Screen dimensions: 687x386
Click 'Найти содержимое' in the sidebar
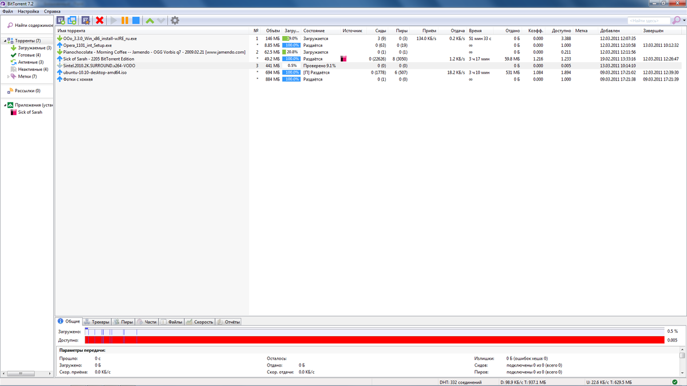[x=29, y=25]
